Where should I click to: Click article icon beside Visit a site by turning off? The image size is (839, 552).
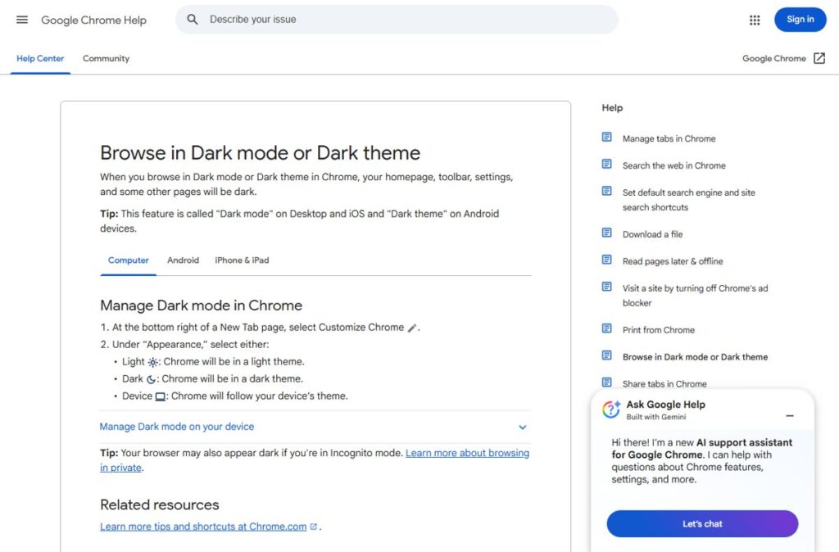click(607, 287)
